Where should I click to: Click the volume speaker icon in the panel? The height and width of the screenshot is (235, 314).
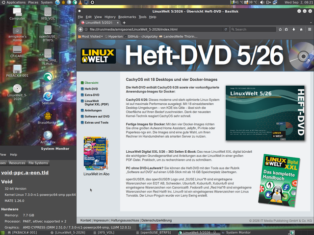[x=262, y=2]
